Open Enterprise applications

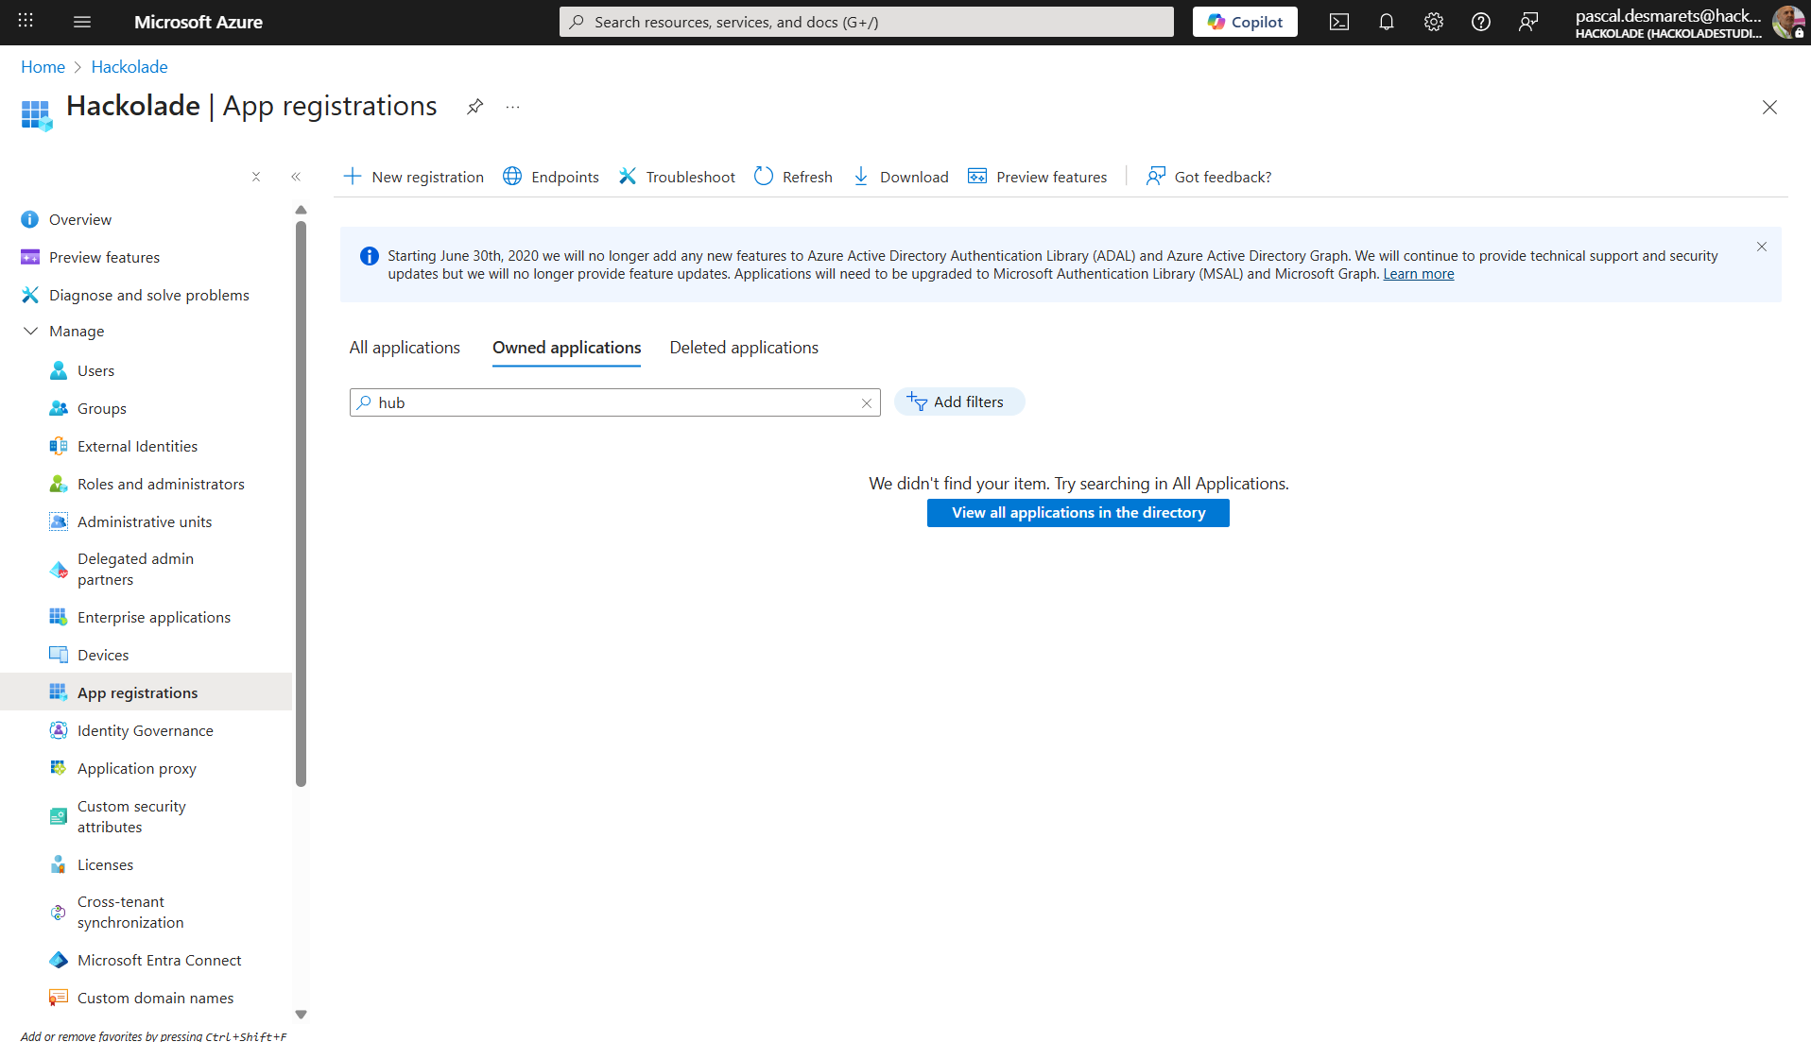(x=153, y=616)
